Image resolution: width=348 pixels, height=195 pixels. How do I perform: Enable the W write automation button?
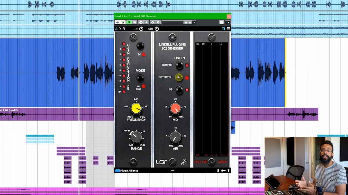coord(134,22)
